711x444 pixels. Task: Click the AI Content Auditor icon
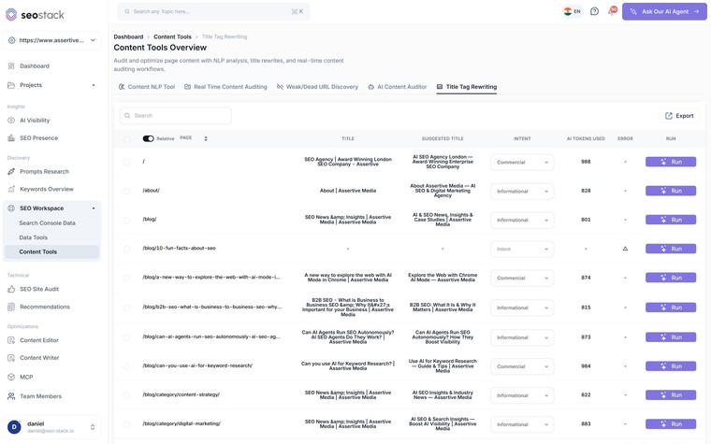(370, 87)
